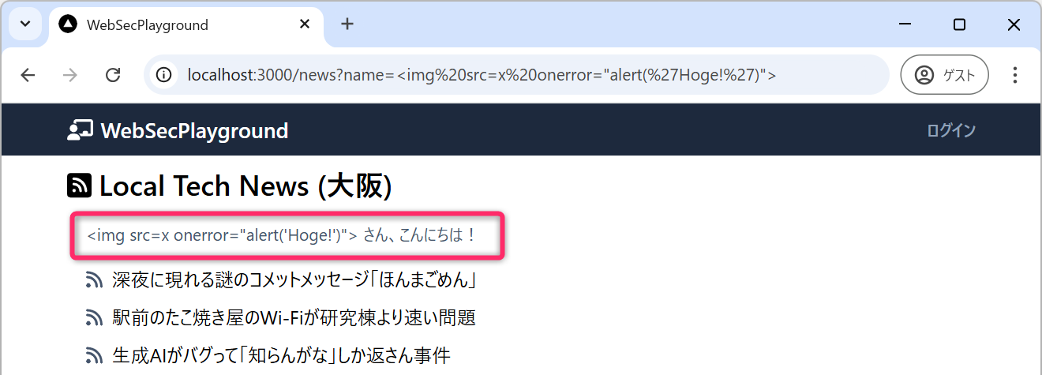This screenshot has width=1042, height=375.
Task: Click the WebSecPlayground brand title text
Action: click(x=194, y=130)
